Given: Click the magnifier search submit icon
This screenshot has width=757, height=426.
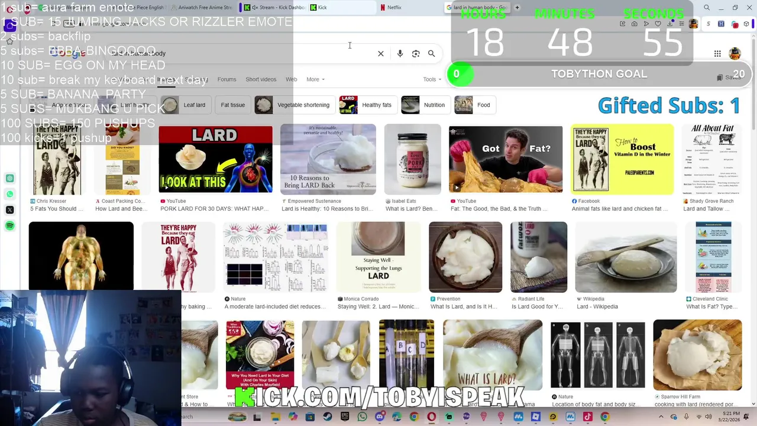Looking at the screenshot, I should [x=432, y=54].
